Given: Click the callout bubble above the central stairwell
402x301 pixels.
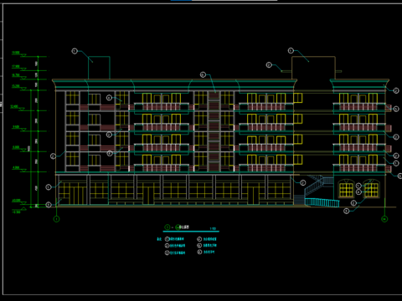Looking at the screenshot, I should 203,74.
